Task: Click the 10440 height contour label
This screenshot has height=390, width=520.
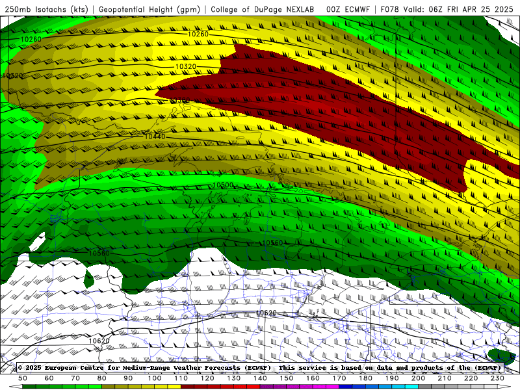Action: 155,136
